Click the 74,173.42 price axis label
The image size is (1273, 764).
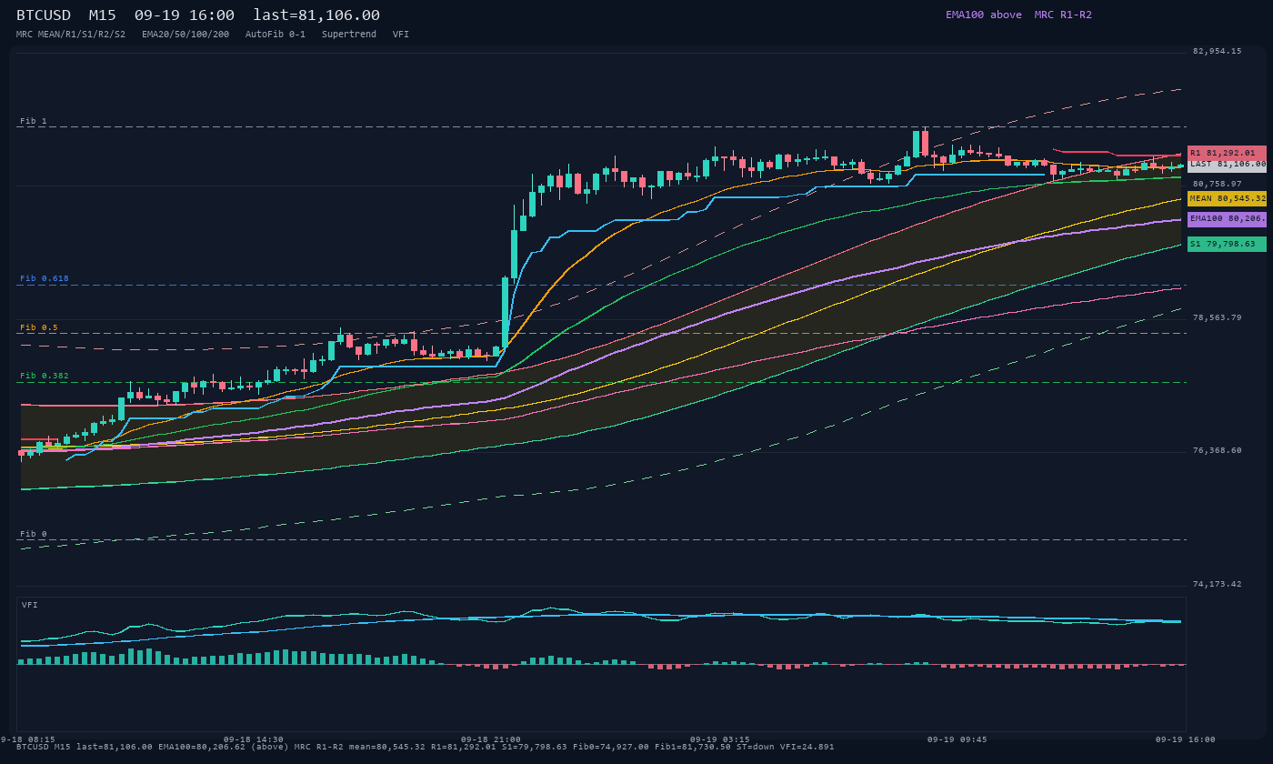[1217, 584]
